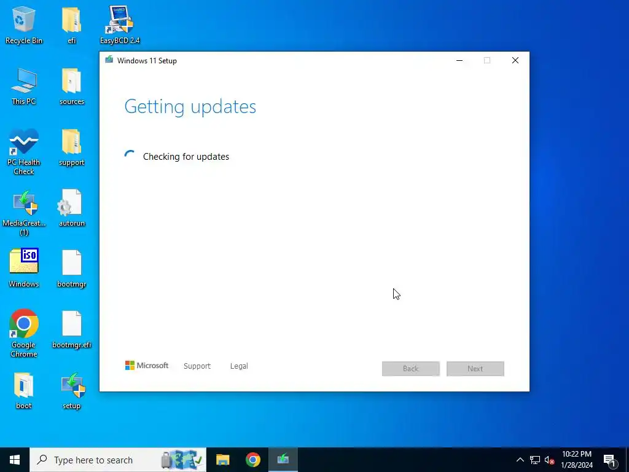Click the "Checking for updates" text

[x=186, y=157]
